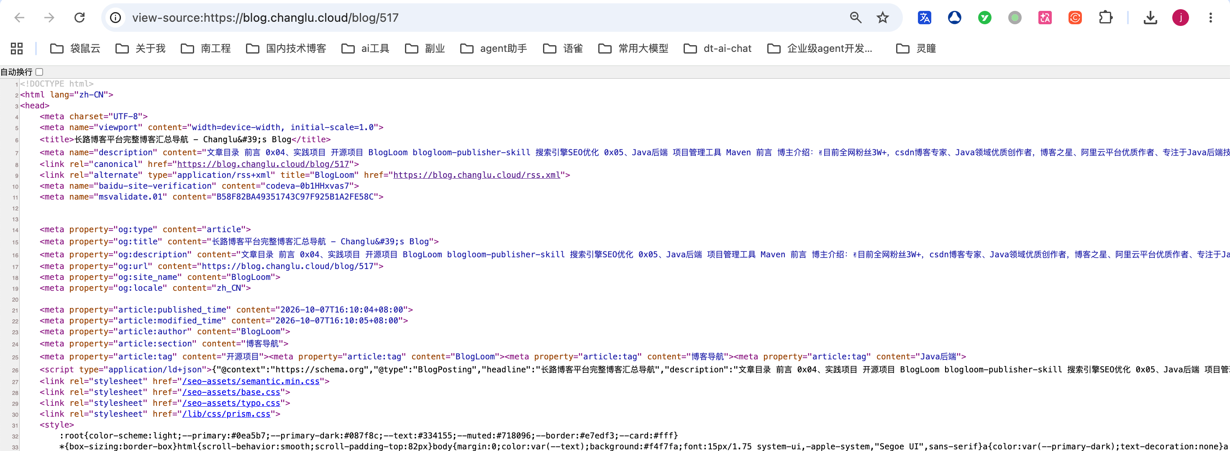Open the 袋鼠云 bookmark folder
This screenshot has width=1230, height=451.
[x=75, y=48]
